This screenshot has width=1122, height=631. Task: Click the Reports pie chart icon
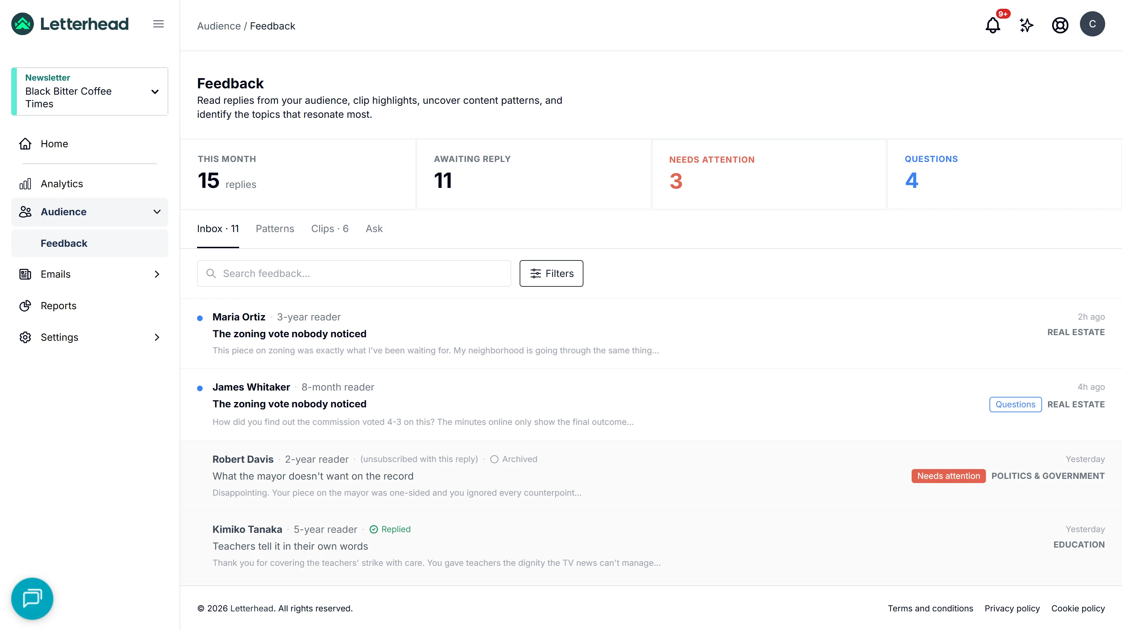pos(25,306)
